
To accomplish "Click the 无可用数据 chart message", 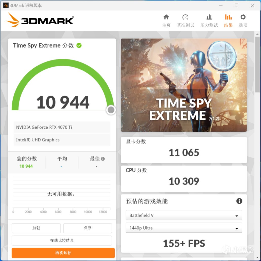I will 61,194.
